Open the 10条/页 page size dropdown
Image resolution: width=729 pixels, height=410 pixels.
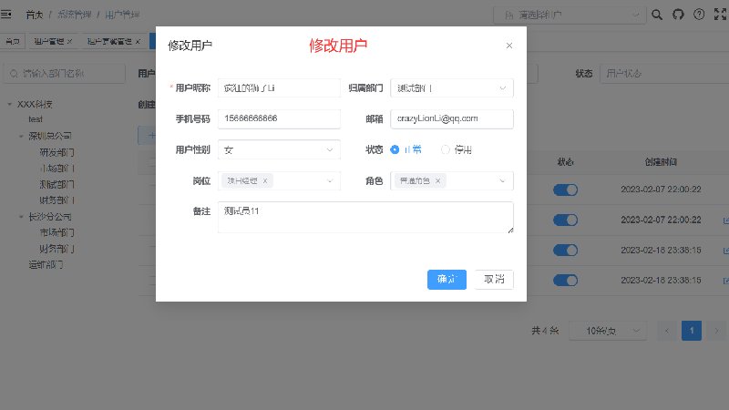[608, 331]
